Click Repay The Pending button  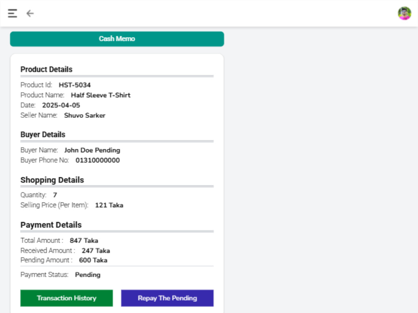[167, 298]
